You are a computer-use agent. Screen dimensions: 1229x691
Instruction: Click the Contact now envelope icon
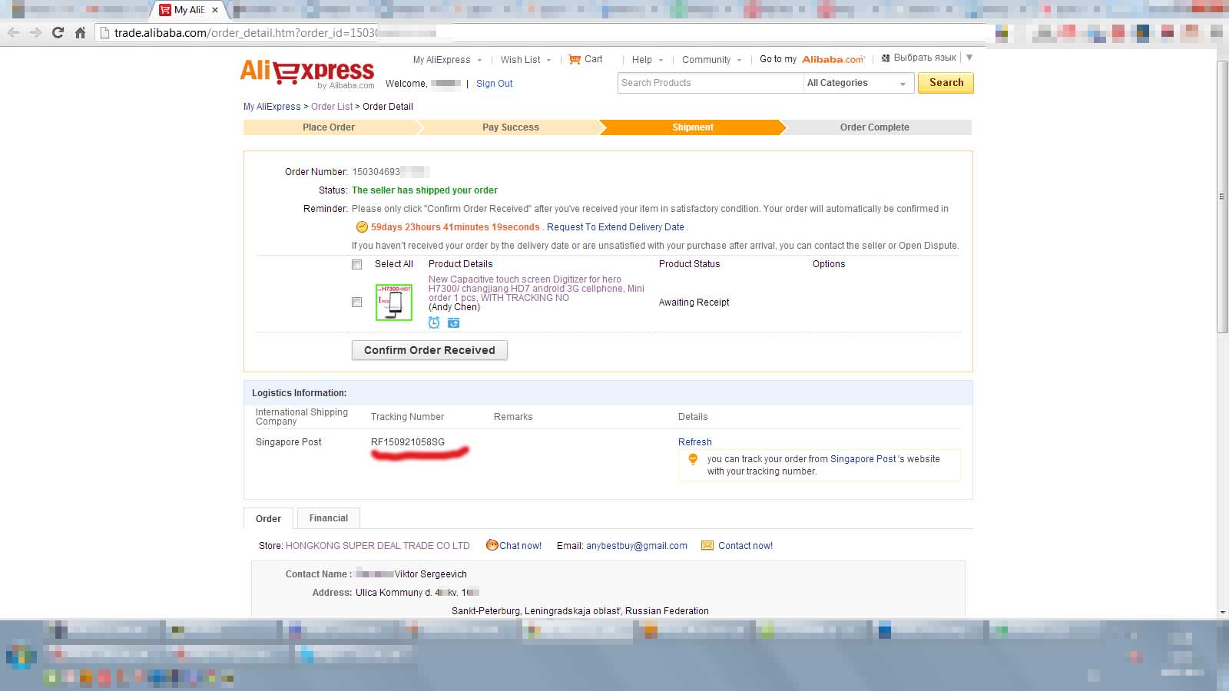(707, 546)
